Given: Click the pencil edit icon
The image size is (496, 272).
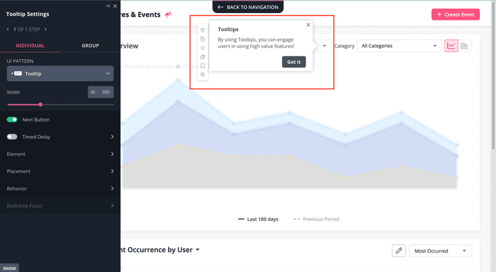Looking at the screenshot, I should (x=399, y=250).
